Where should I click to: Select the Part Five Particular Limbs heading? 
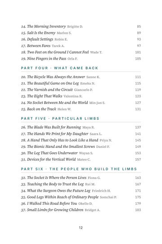[x=60, y=118]
